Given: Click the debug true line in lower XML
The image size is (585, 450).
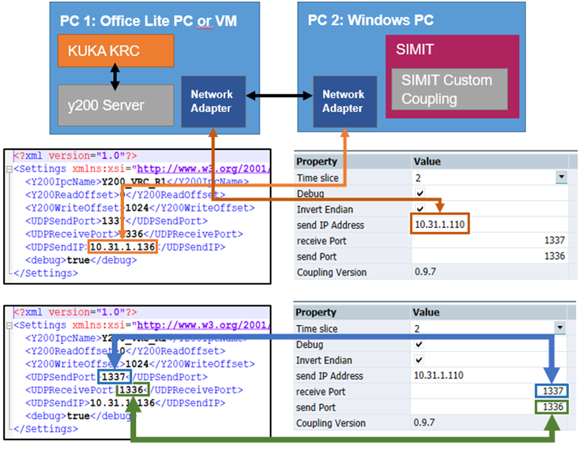Looking at the screenshot, I should [x=81, y=416].
